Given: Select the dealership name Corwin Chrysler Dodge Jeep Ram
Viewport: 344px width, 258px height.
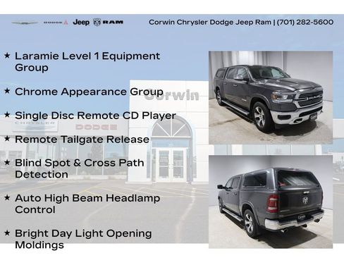Looking at the screenshot, I should coord(210,22).
